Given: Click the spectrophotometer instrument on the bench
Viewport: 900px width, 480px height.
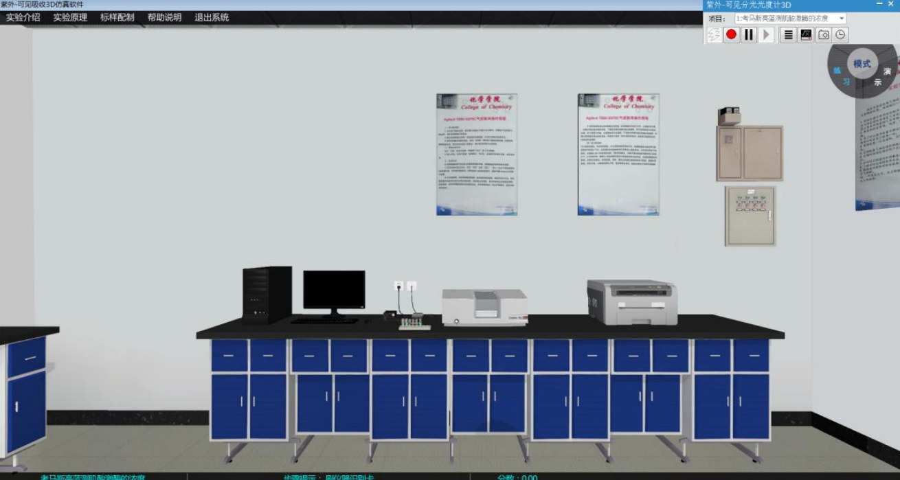Looking at the screenshot, I should coord(484,306).
